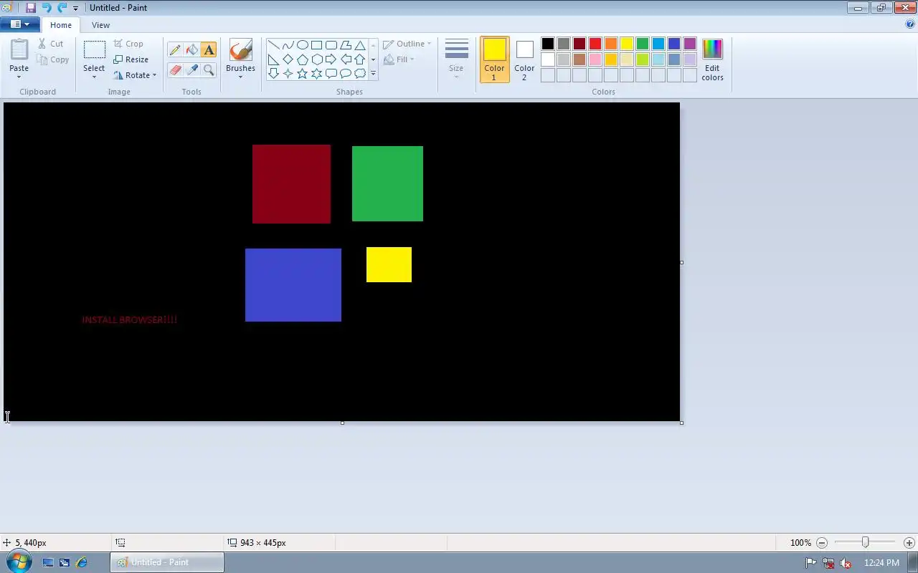Open Edit colors dialog
Screen dimensions: 918x573
pos(712,59)
